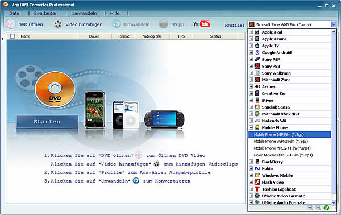Click the profile list scroll-down arrow

click(x=334, y=202)
